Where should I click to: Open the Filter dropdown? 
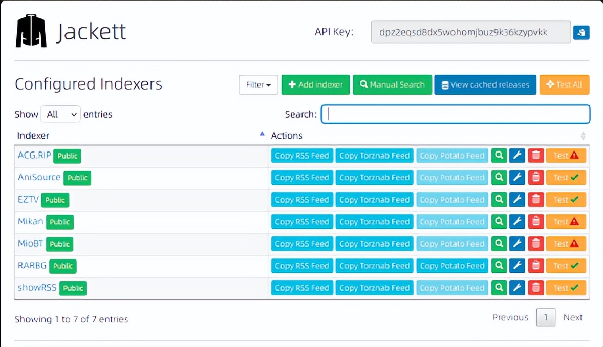click(258, 85)
